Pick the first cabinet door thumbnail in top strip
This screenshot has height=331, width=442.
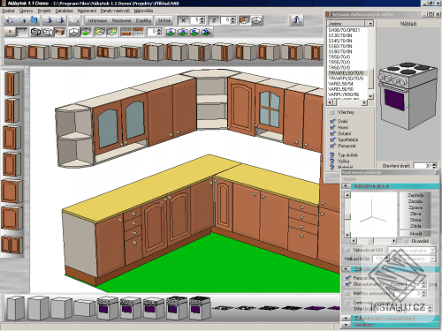click(15, 52)
